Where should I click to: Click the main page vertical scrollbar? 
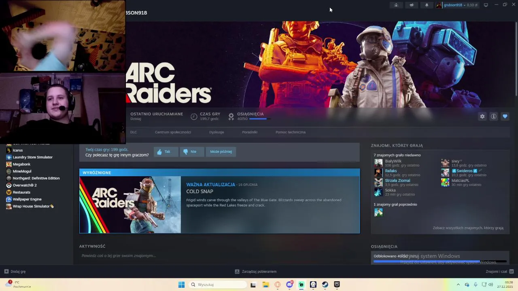tap(516, 59)
